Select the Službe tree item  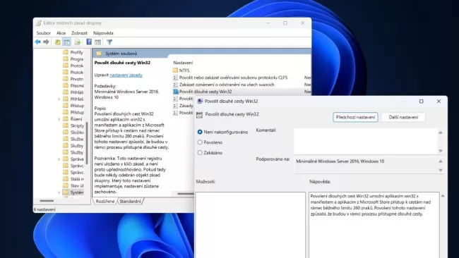[x=77, y=139]
